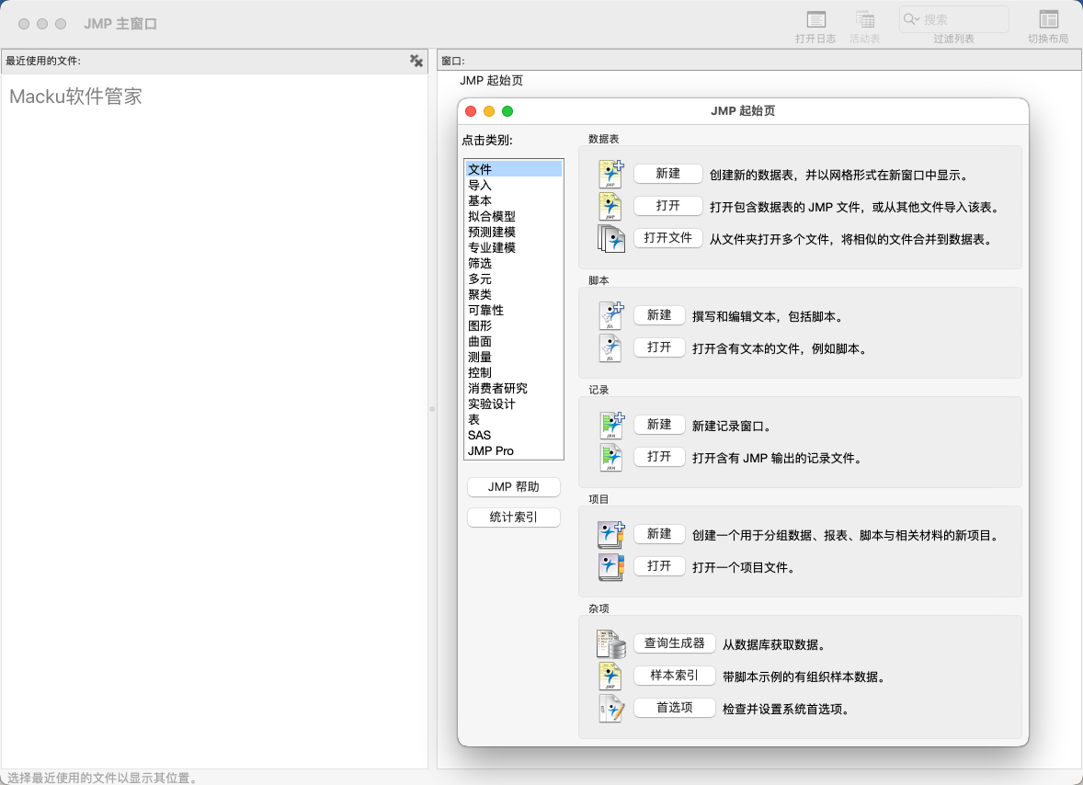Click 打开 button in the 记录 section
This screenshot has height=785, width=1083.
click(659, 456)
